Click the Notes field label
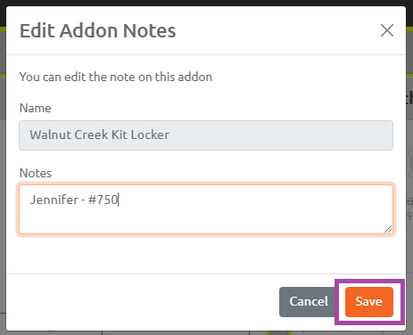This screenshot has width=413, height=335. 36,173
